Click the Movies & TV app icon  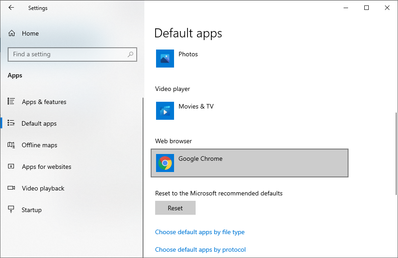[x=165, y=111]
